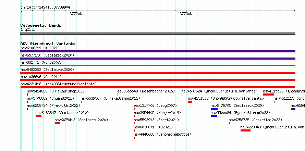Open the nsv6030071 (Wu2021) label
This screenshot has width=305, height=151.
(153, 127)
